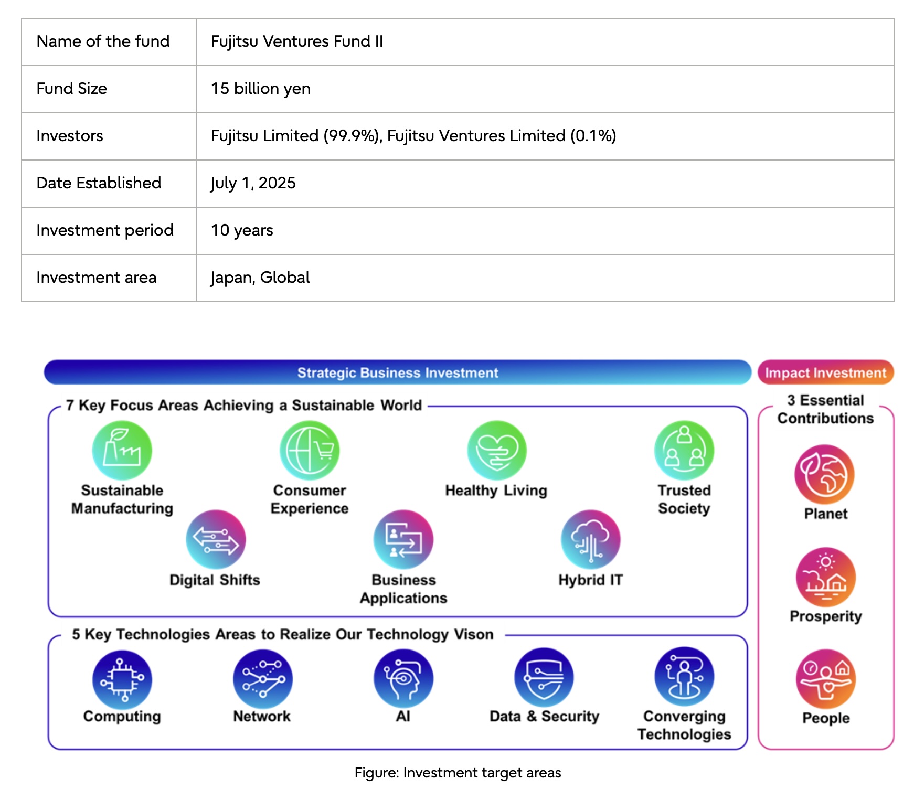Click the '7 Key Focus Areas' heading

pos(244,406)
